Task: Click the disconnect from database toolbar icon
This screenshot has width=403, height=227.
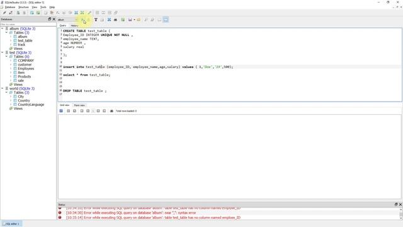Action: coord(11,13)
